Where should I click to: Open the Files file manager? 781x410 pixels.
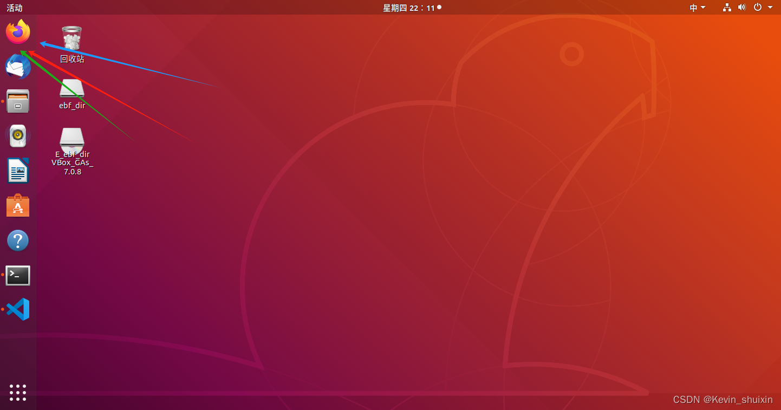(x=18, y=101)
